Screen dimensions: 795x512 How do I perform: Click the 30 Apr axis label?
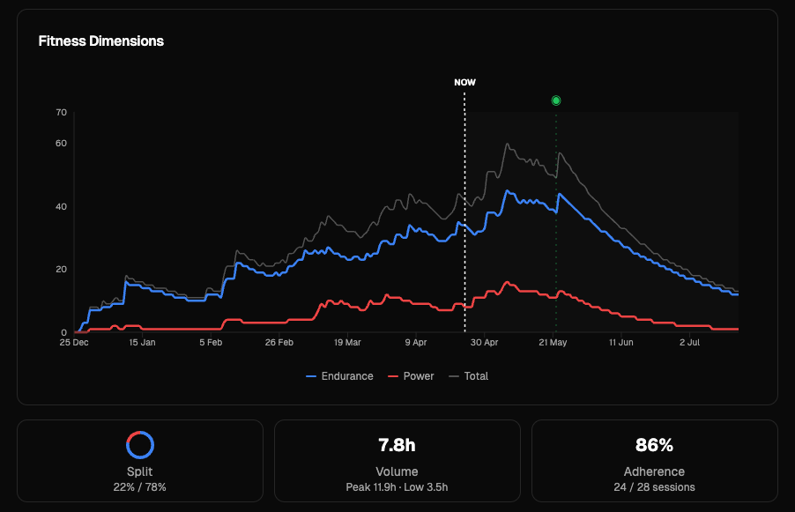point(484,342)
